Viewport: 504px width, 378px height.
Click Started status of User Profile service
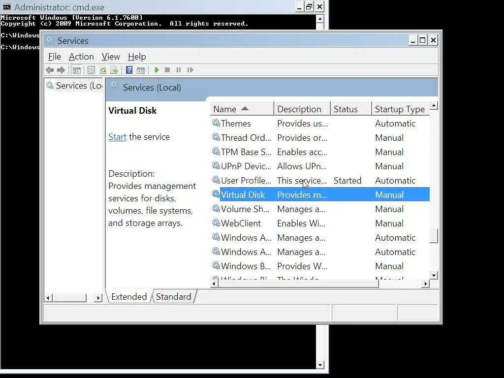pyautogui.click(x=347, y=181)
